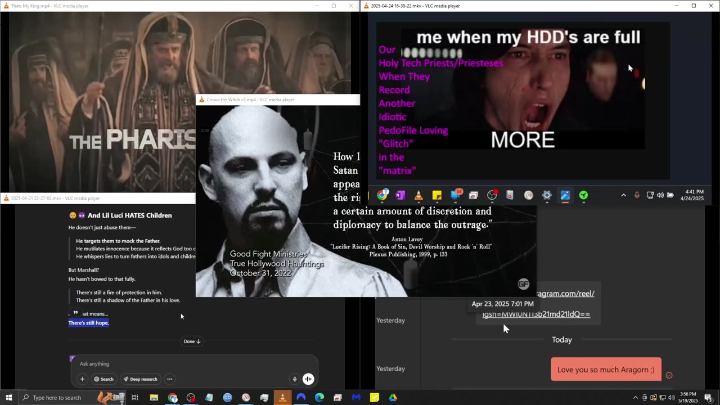720x405 pixels.
Task: Click the Chrome icon in the recorded video taskbar
Action: 382,195
